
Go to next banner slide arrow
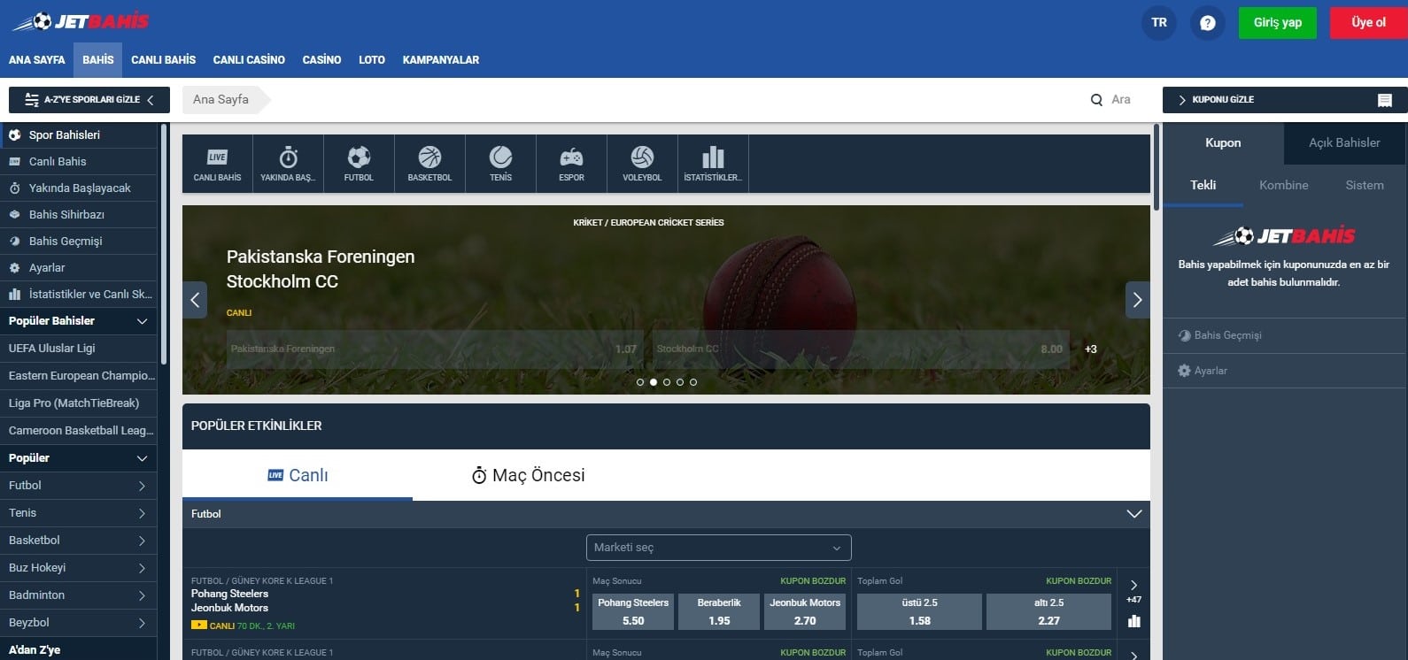[1137, 300]
